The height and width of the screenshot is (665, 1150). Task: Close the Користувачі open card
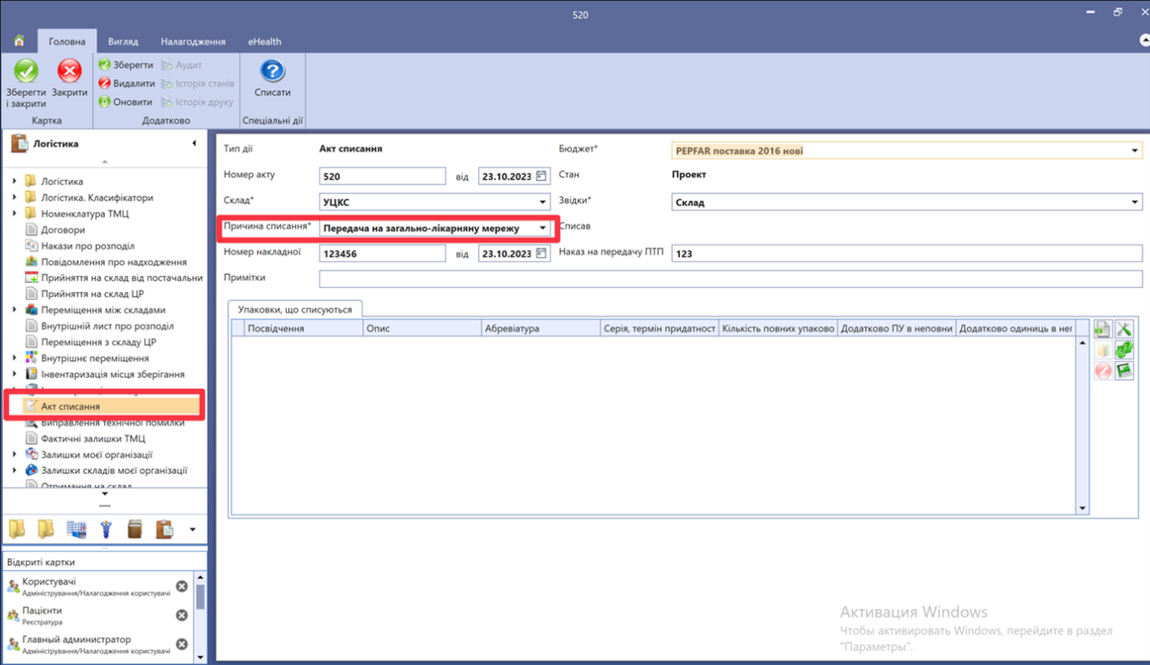coord(182,586)
